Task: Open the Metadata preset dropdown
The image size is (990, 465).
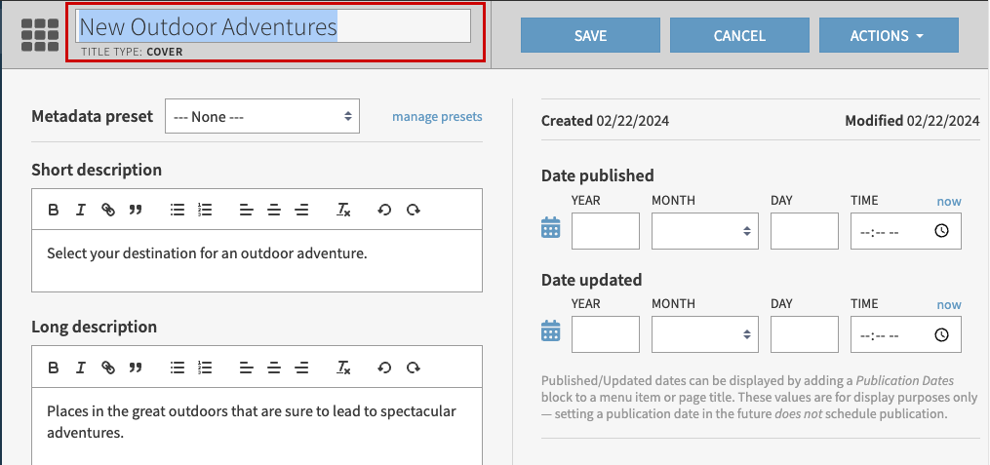Action: [261, 116]
